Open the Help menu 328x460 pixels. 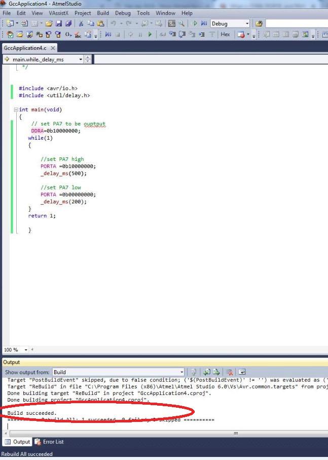pos(187,13)
